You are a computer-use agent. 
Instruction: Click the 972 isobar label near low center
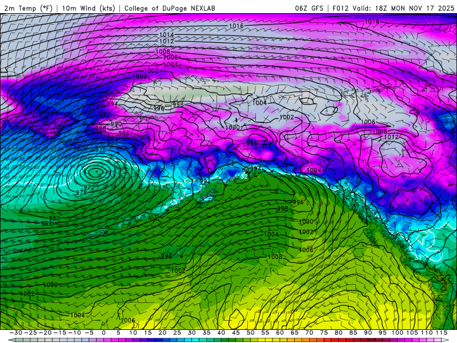click(x=89, y=188)
